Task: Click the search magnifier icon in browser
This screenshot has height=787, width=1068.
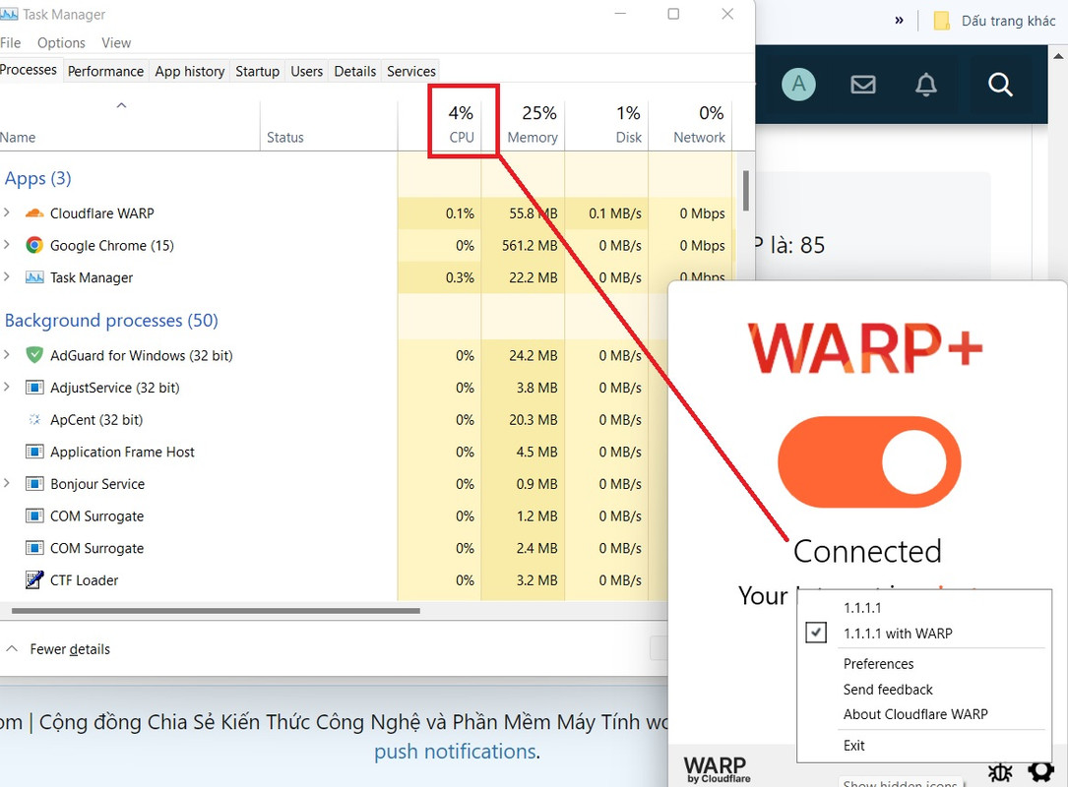Action: [1000, 85]
